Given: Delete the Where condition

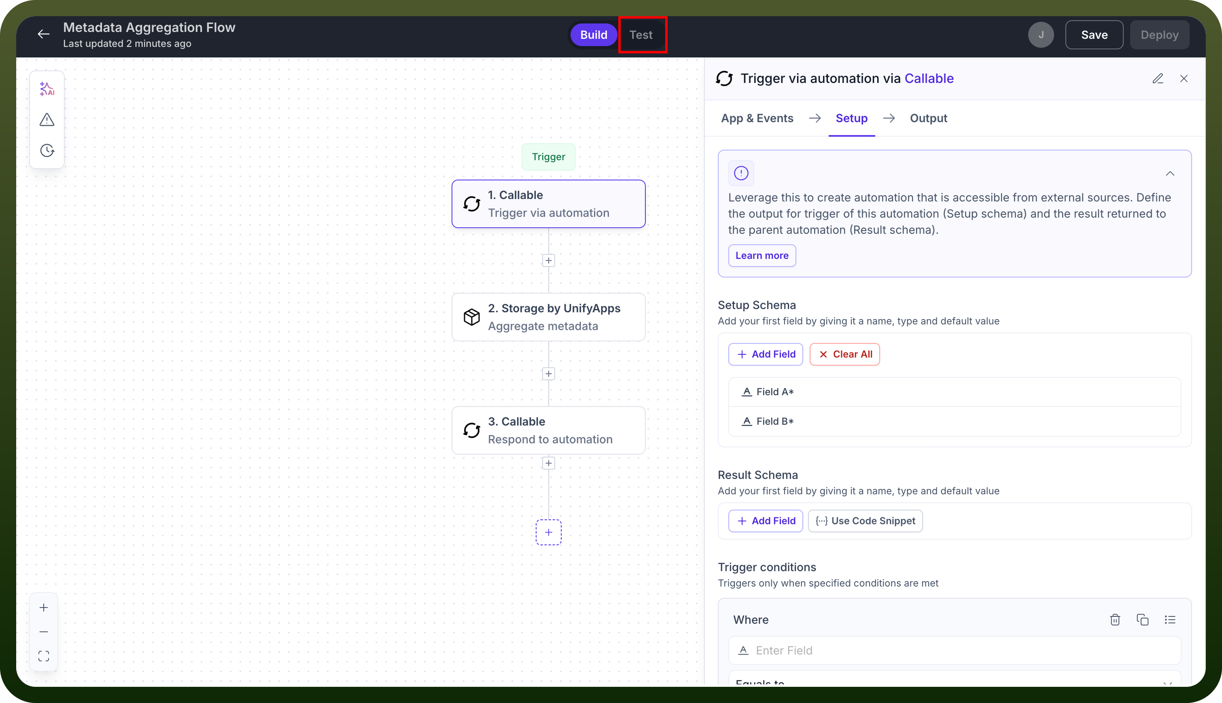Looking at the screenshot, I should [x=1115, y=619].
